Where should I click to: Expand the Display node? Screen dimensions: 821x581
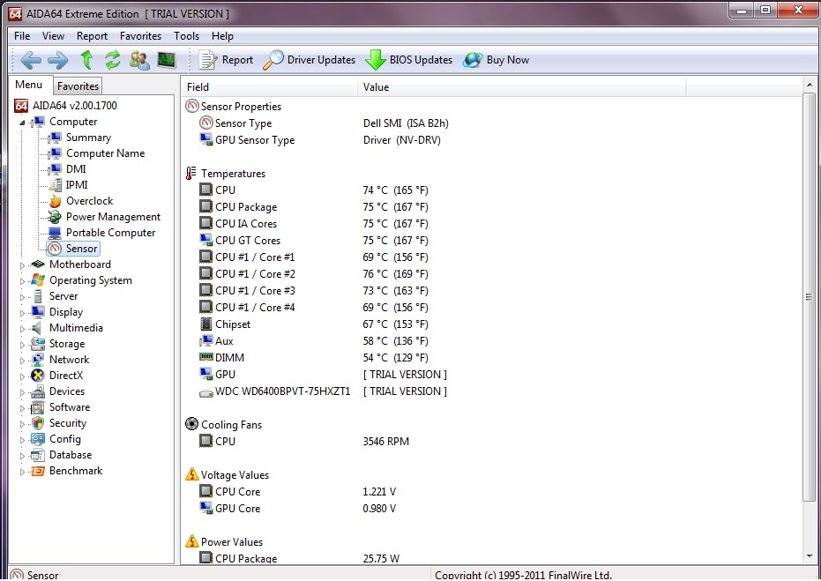coord(22,313)
